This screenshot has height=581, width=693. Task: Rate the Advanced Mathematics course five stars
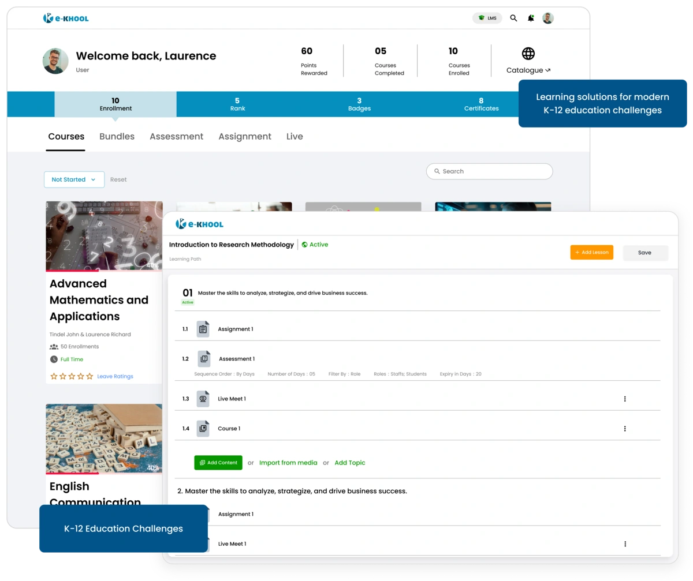(90, 376)
